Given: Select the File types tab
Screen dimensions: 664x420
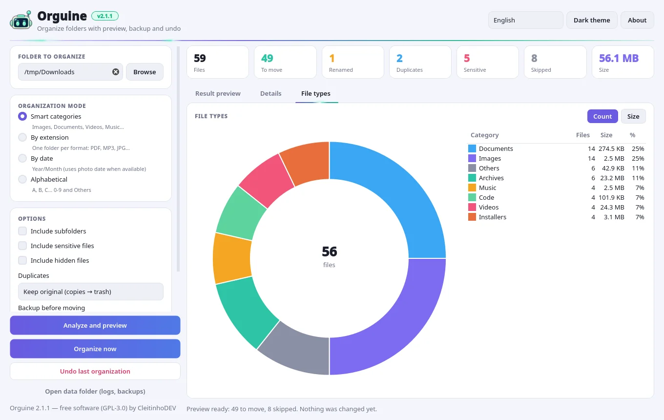Looking at the screenshot, I should 316,93.
